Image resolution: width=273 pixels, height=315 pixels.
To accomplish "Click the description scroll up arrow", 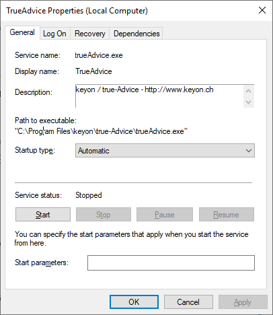I will (x=249, y=91).
